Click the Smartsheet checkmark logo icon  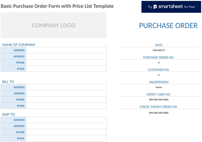(x=155, y=7)
